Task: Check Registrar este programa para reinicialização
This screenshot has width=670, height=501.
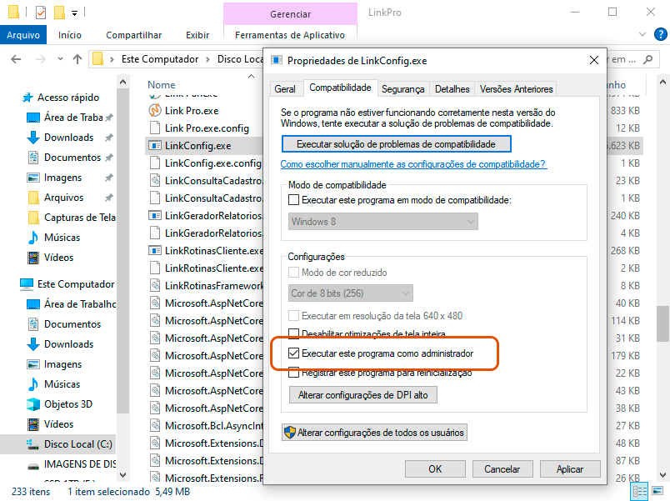Action: pyautogui.click(x=293, y=373)
